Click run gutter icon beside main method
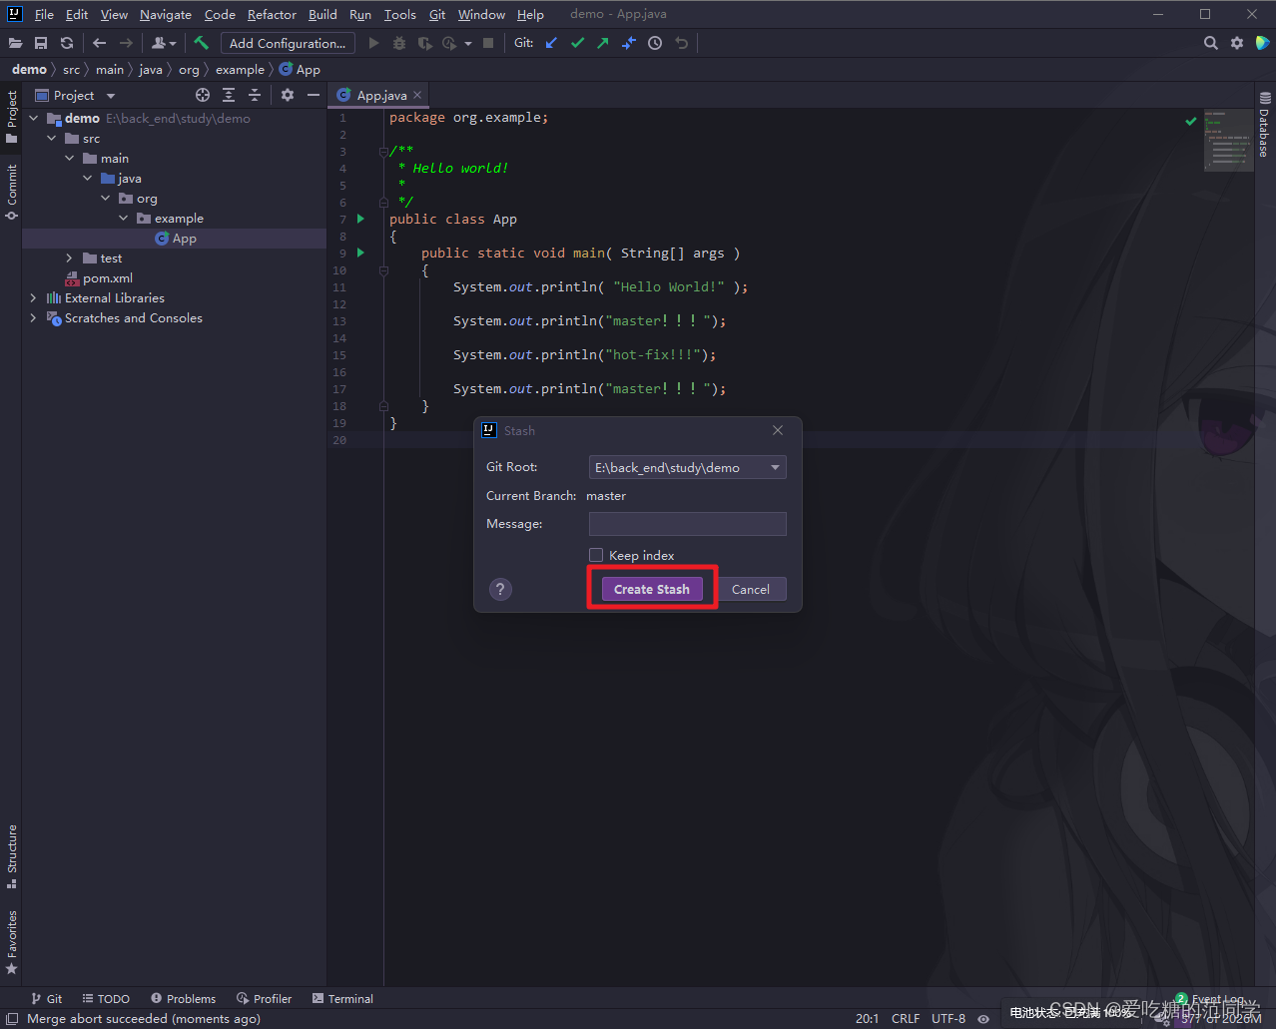This screenshot has height=1029, width=1276. pyautogui.click(x=360, y=253)
